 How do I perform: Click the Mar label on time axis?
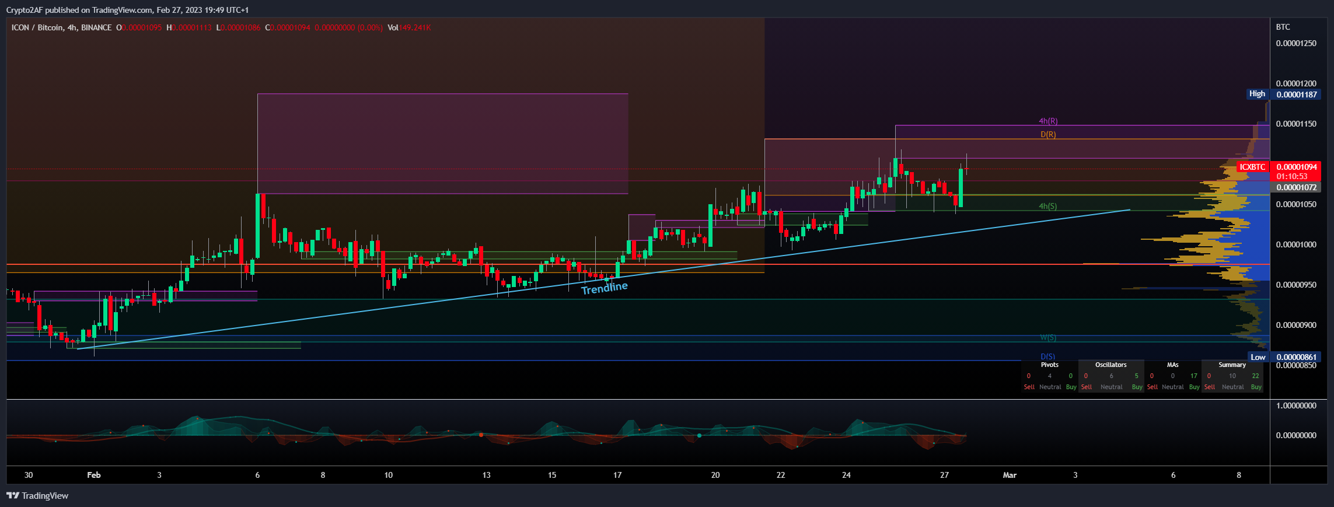coord(1010,475)
